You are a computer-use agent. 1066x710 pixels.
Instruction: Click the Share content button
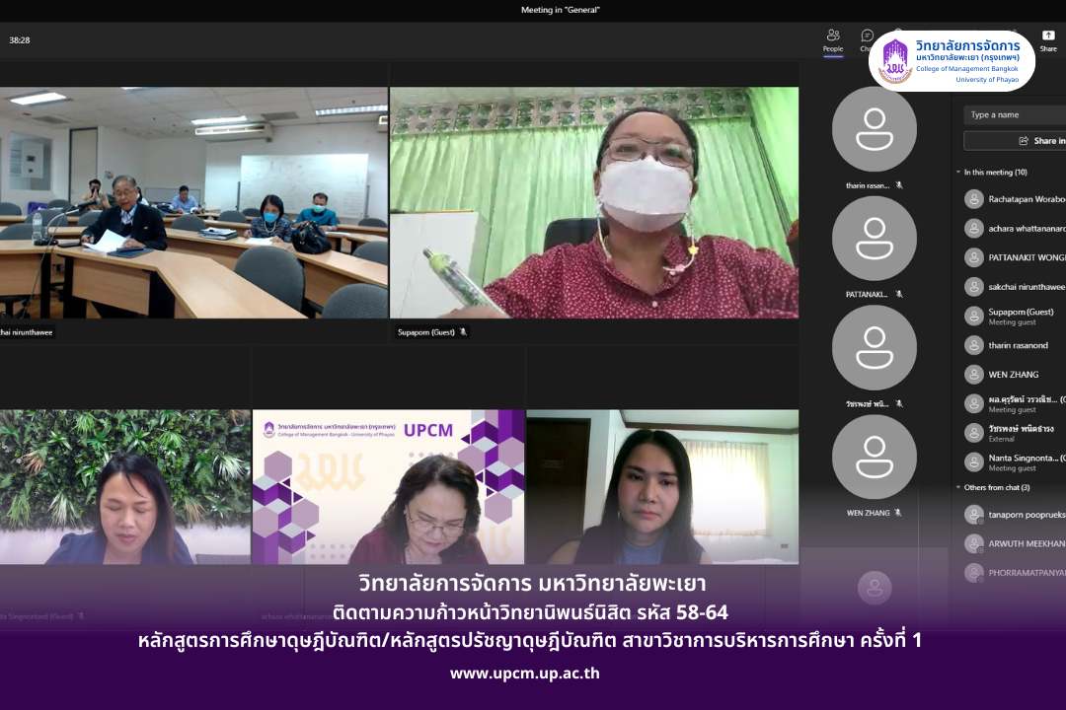pyautogui.click(x=1048, y=40)
